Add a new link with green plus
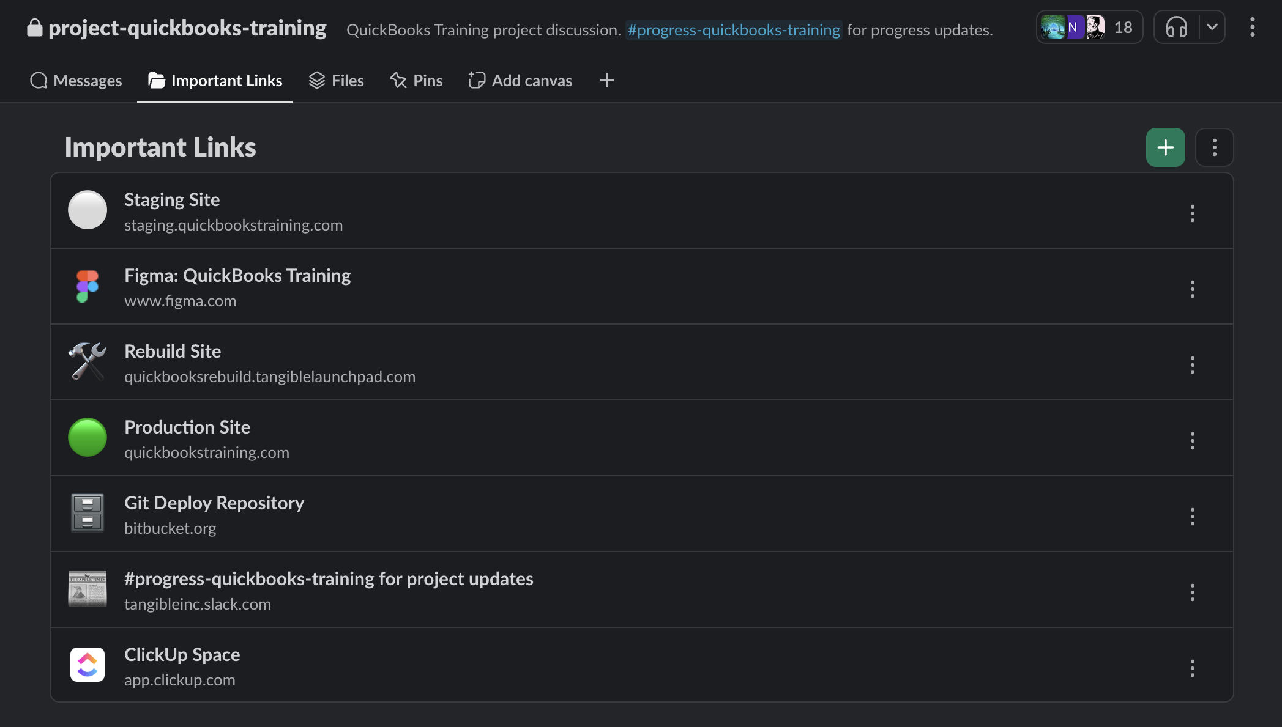Image resolution: width=1282 pixels, height=727 pixels. coord(1165,147)
